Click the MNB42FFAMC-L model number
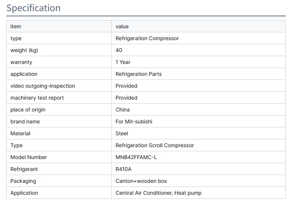 pos(136,157)
